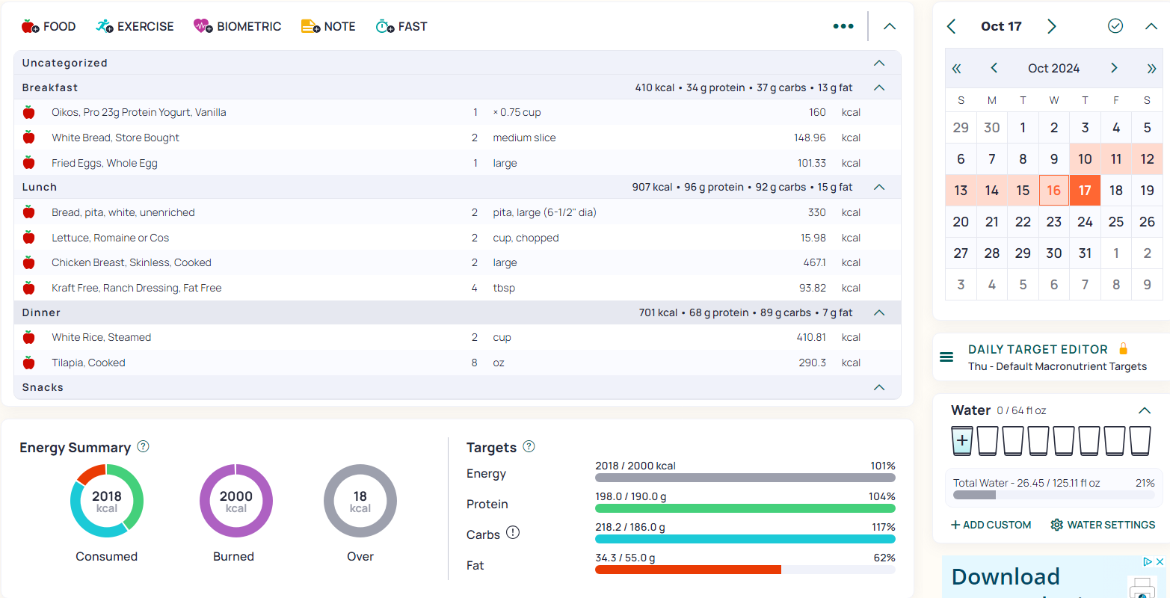Select October 10 in calendar
1170x598 pixels.
pos(1085,158)
